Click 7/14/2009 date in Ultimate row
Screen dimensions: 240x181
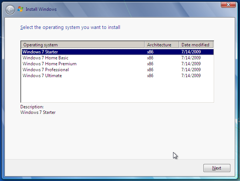click(191, 76)
